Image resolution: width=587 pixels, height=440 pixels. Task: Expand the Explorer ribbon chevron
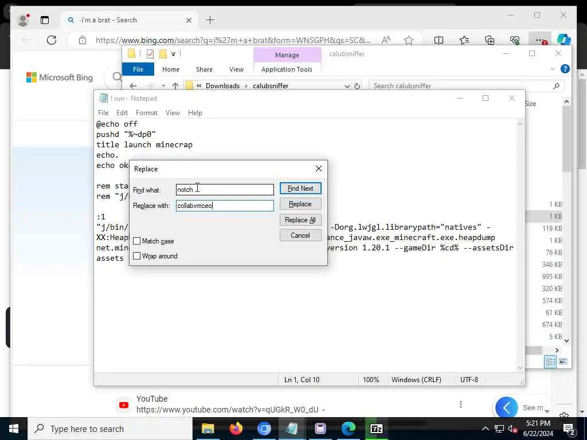click(553, 69)
